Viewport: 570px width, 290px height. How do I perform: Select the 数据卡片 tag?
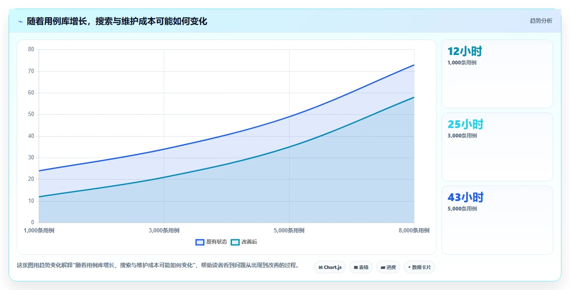[419, 267]
